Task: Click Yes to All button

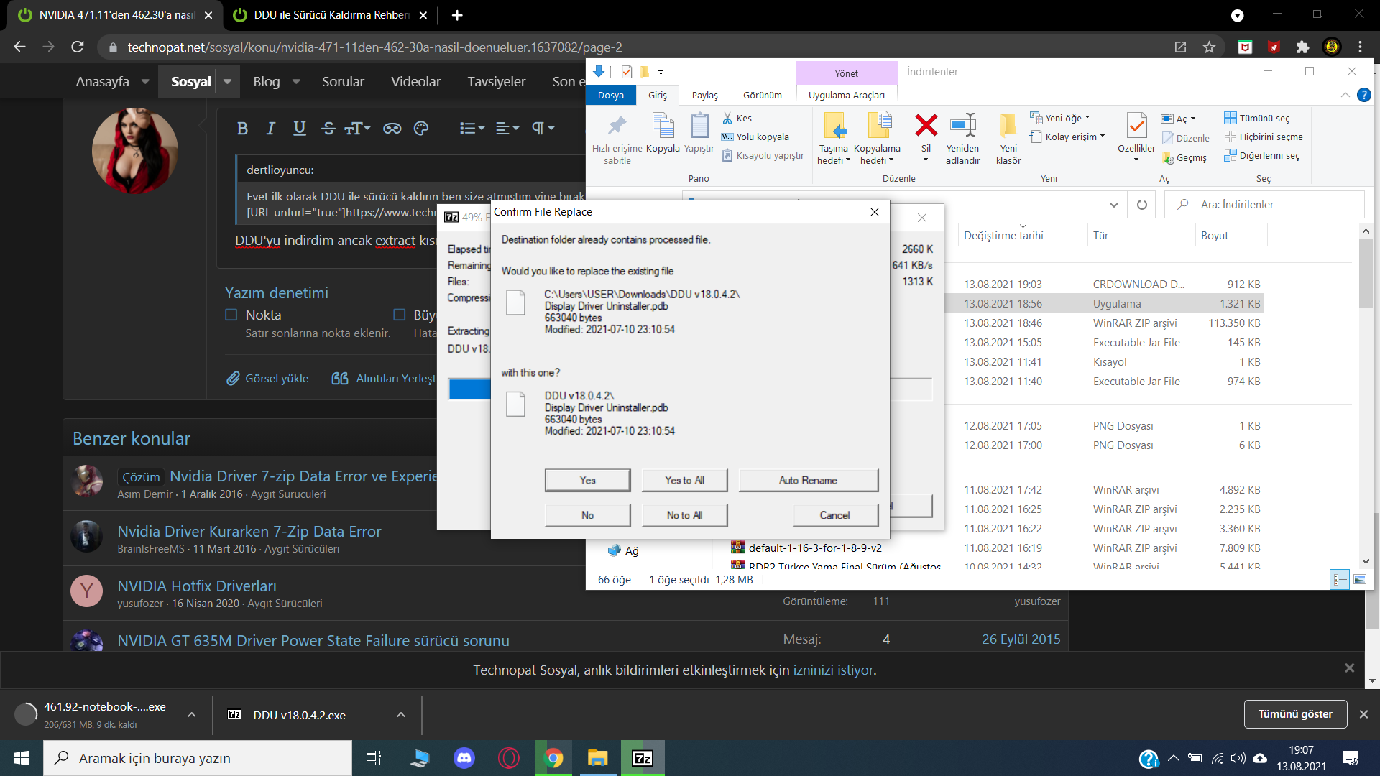Action: click(x=684, y=480)
